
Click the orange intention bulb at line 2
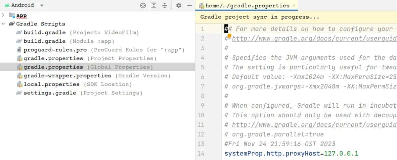(229, 35)
